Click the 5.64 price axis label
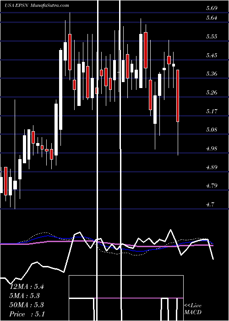The image size is (229, 321). (212, 18)
